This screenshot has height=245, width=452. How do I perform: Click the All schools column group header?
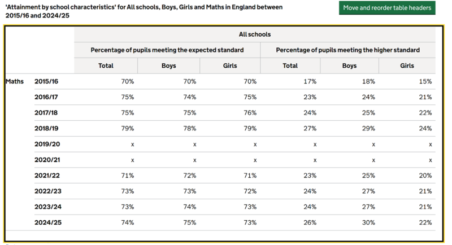coord(254,34)
